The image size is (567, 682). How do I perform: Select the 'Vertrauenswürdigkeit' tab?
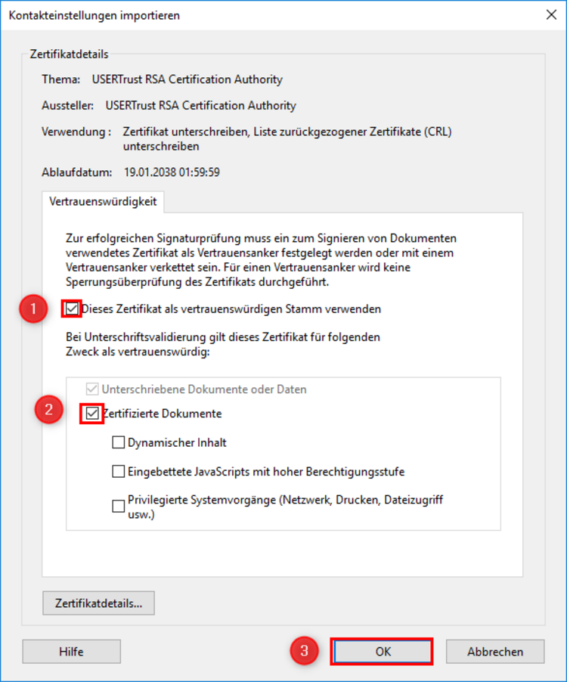click(x=103, y=201)
